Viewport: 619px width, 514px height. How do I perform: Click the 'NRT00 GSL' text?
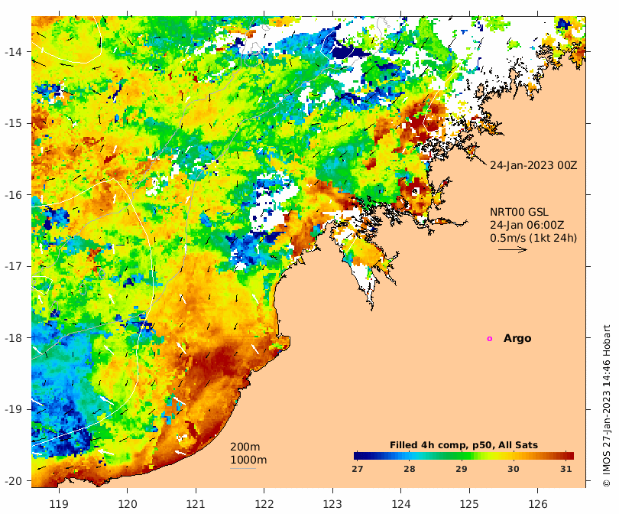[x=519, y=212]
